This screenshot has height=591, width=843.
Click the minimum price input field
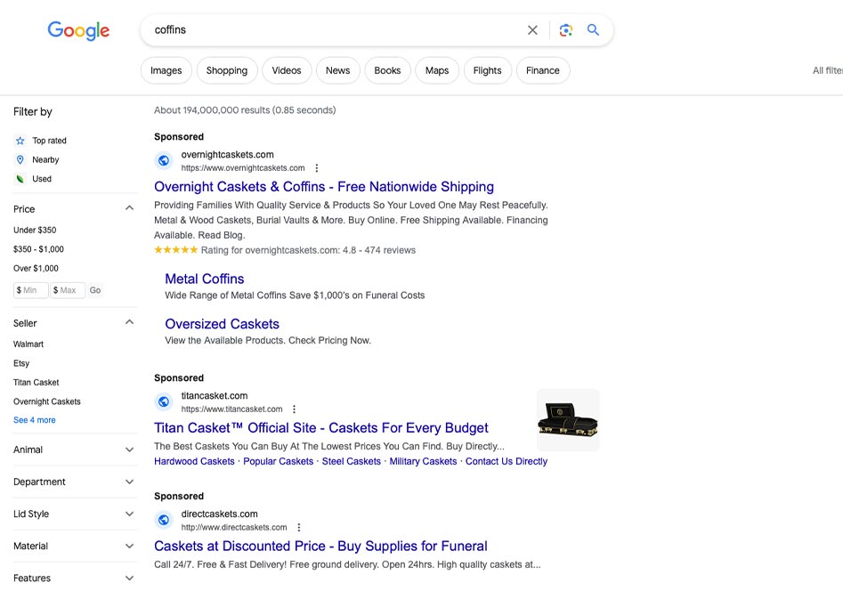(x=30, y=290)
